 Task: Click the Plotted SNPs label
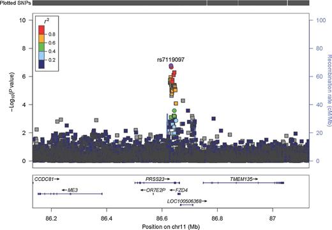pos(15,3)
